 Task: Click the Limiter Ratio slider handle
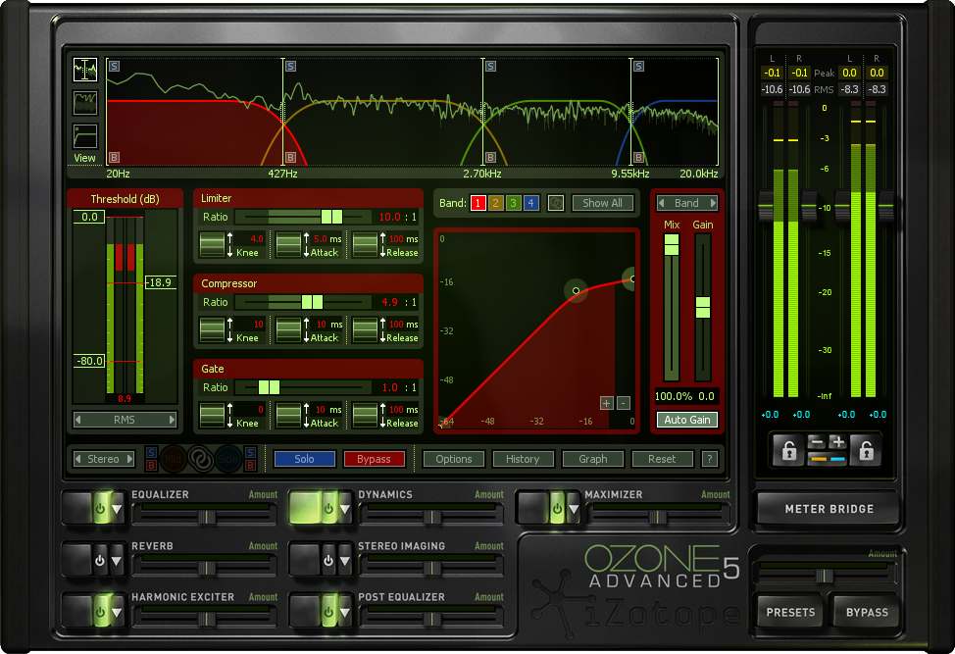[331, 217]
